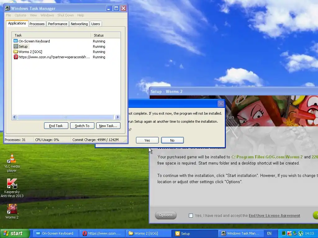Click the 14:13 system clock
This screenshot has width=318, height=238.
click(310, 233)
